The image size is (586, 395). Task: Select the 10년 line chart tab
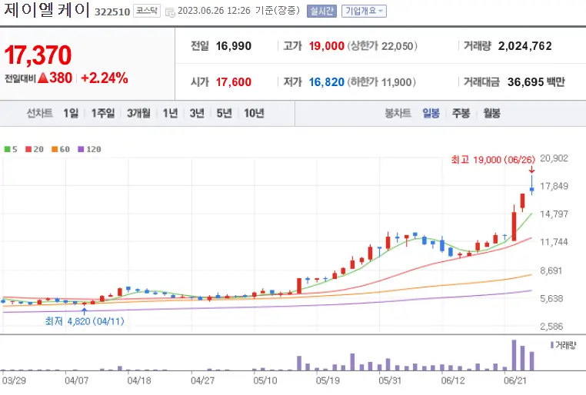(254, 113)
